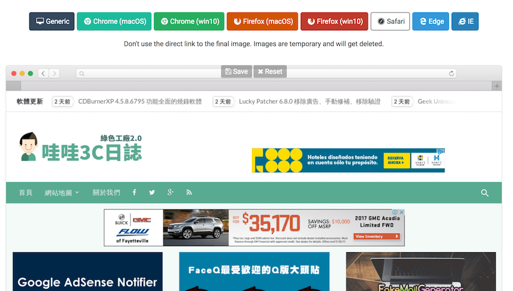Select Firefox (macOS) frame button
This screenshot has width=513, height=291.
coord(262,21)
